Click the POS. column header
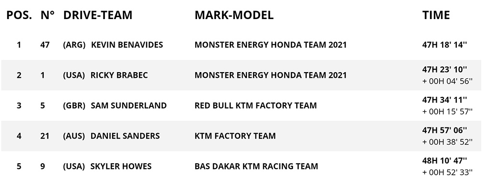The height and width of the screenshot is (180, 489). (x=19, y=15)
